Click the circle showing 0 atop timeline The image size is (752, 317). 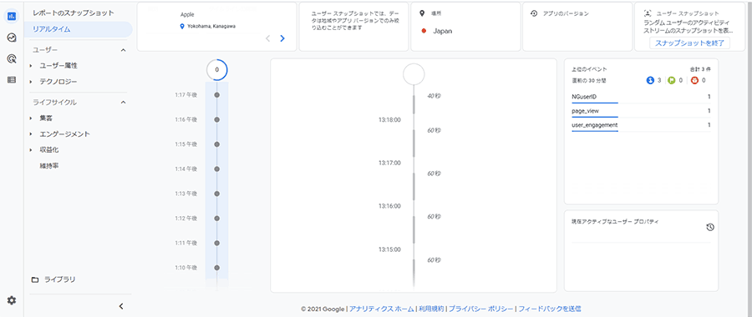tap(216, 70)
